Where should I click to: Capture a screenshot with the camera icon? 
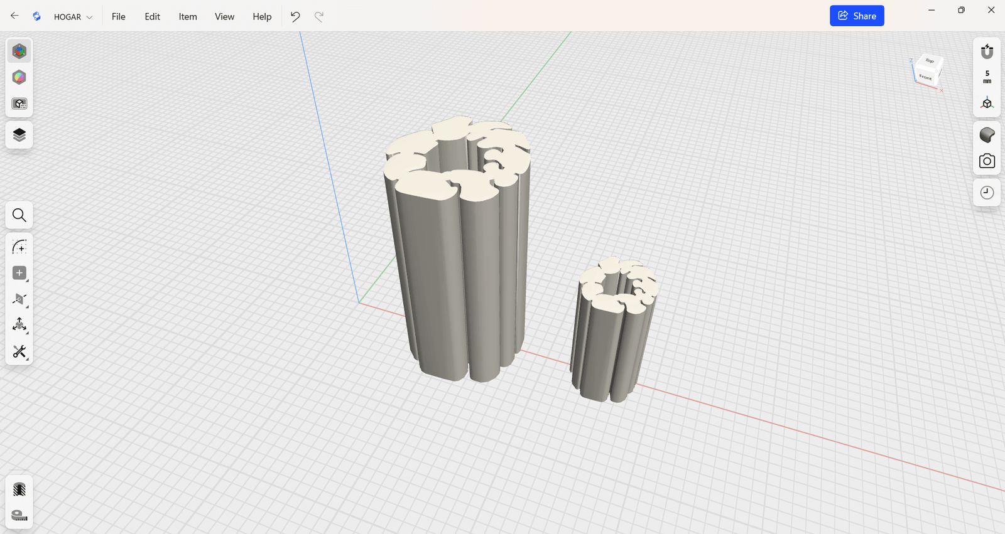point(987,161)
